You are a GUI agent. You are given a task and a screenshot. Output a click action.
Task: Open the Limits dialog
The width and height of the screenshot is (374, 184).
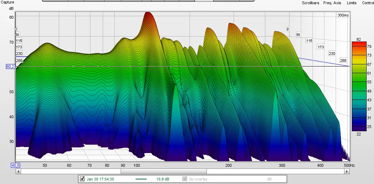[x=351, y=3]
